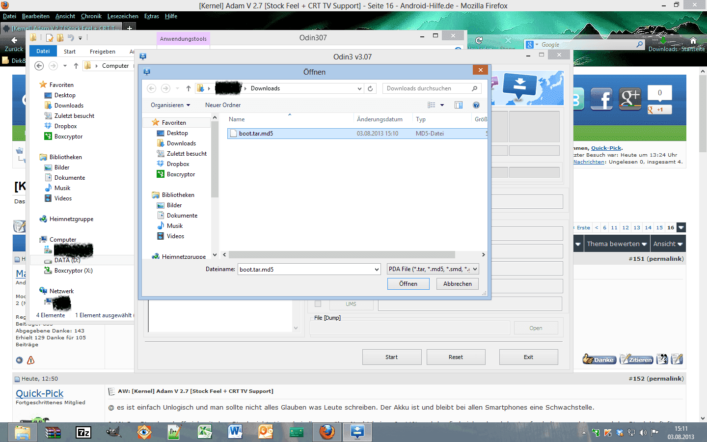
Task: Go back in the Öffnen dialog
Action: [x=152, y=88]
